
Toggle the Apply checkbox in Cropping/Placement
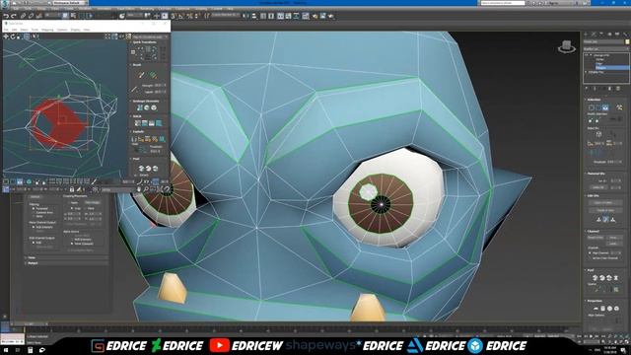69,203
